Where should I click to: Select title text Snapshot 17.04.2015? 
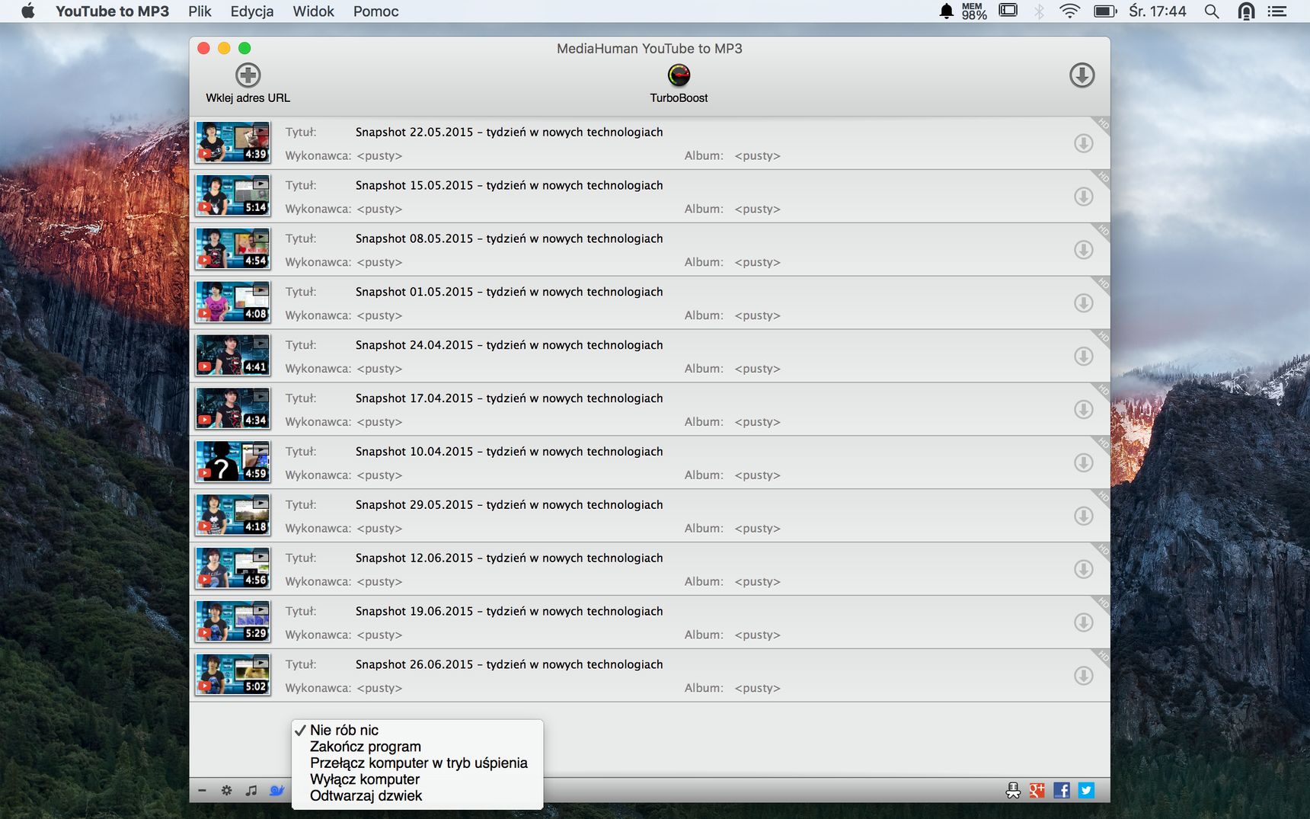tap(509, 398)
